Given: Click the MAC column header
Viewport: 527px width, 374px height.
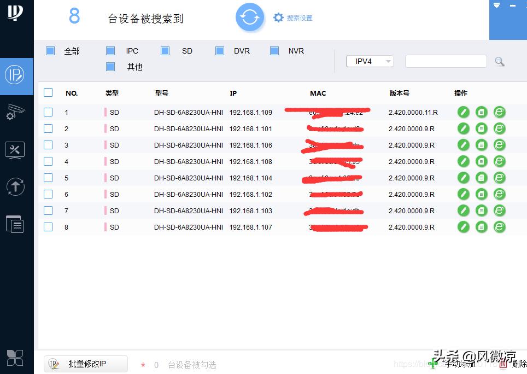Looking at the screenshot, I should click(318, 93).
